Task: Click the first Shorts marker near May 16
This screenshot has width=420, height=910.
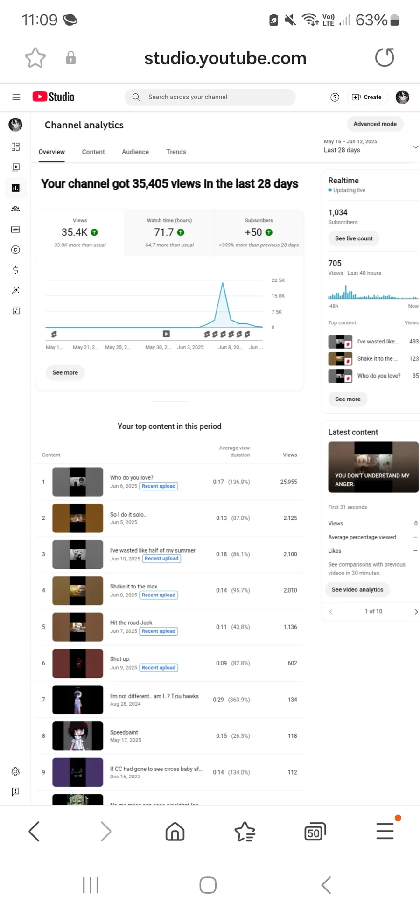Action: click(x=54, y=334)
